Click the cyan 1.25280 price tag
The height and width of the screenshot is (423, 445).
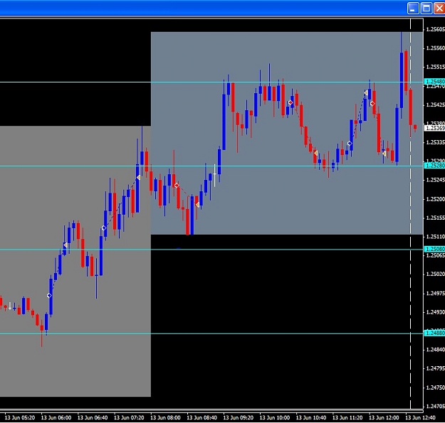tap(435, 166)
